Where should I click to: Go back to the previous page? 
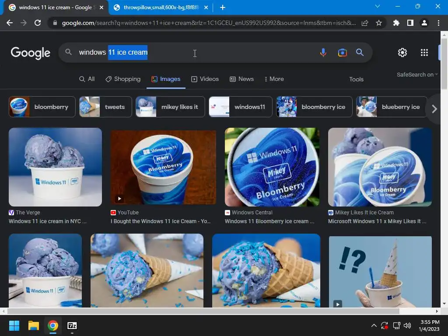coord(10,23)
